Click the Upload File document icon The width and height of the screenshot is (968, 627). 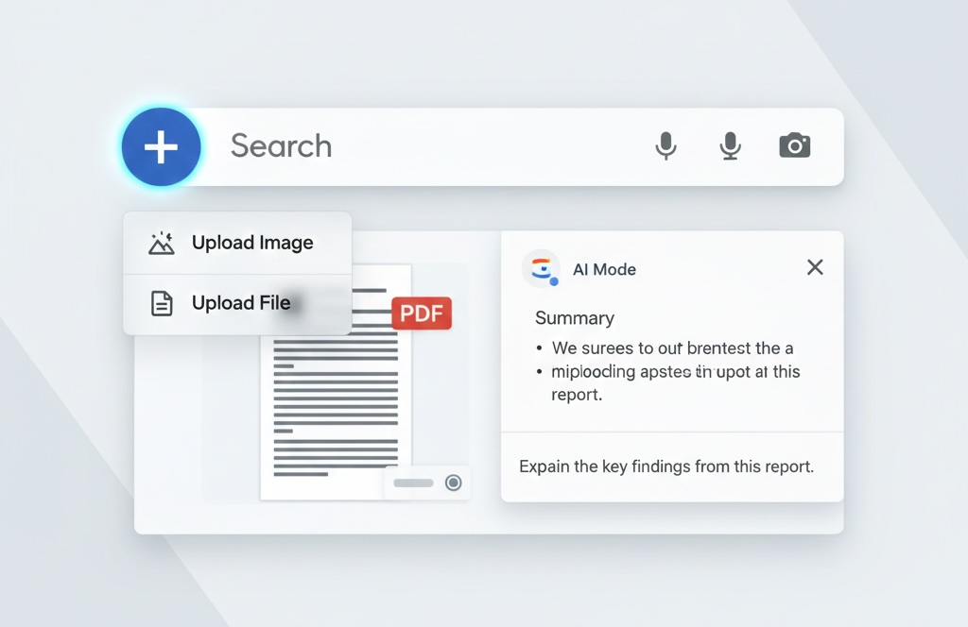[x=162, y=303]
